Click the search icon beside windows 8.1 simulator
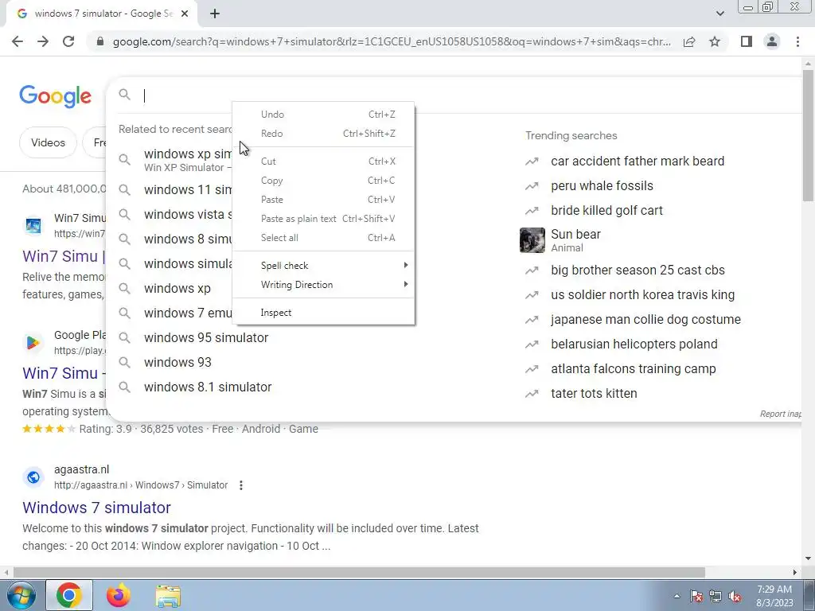 [124, 387]
